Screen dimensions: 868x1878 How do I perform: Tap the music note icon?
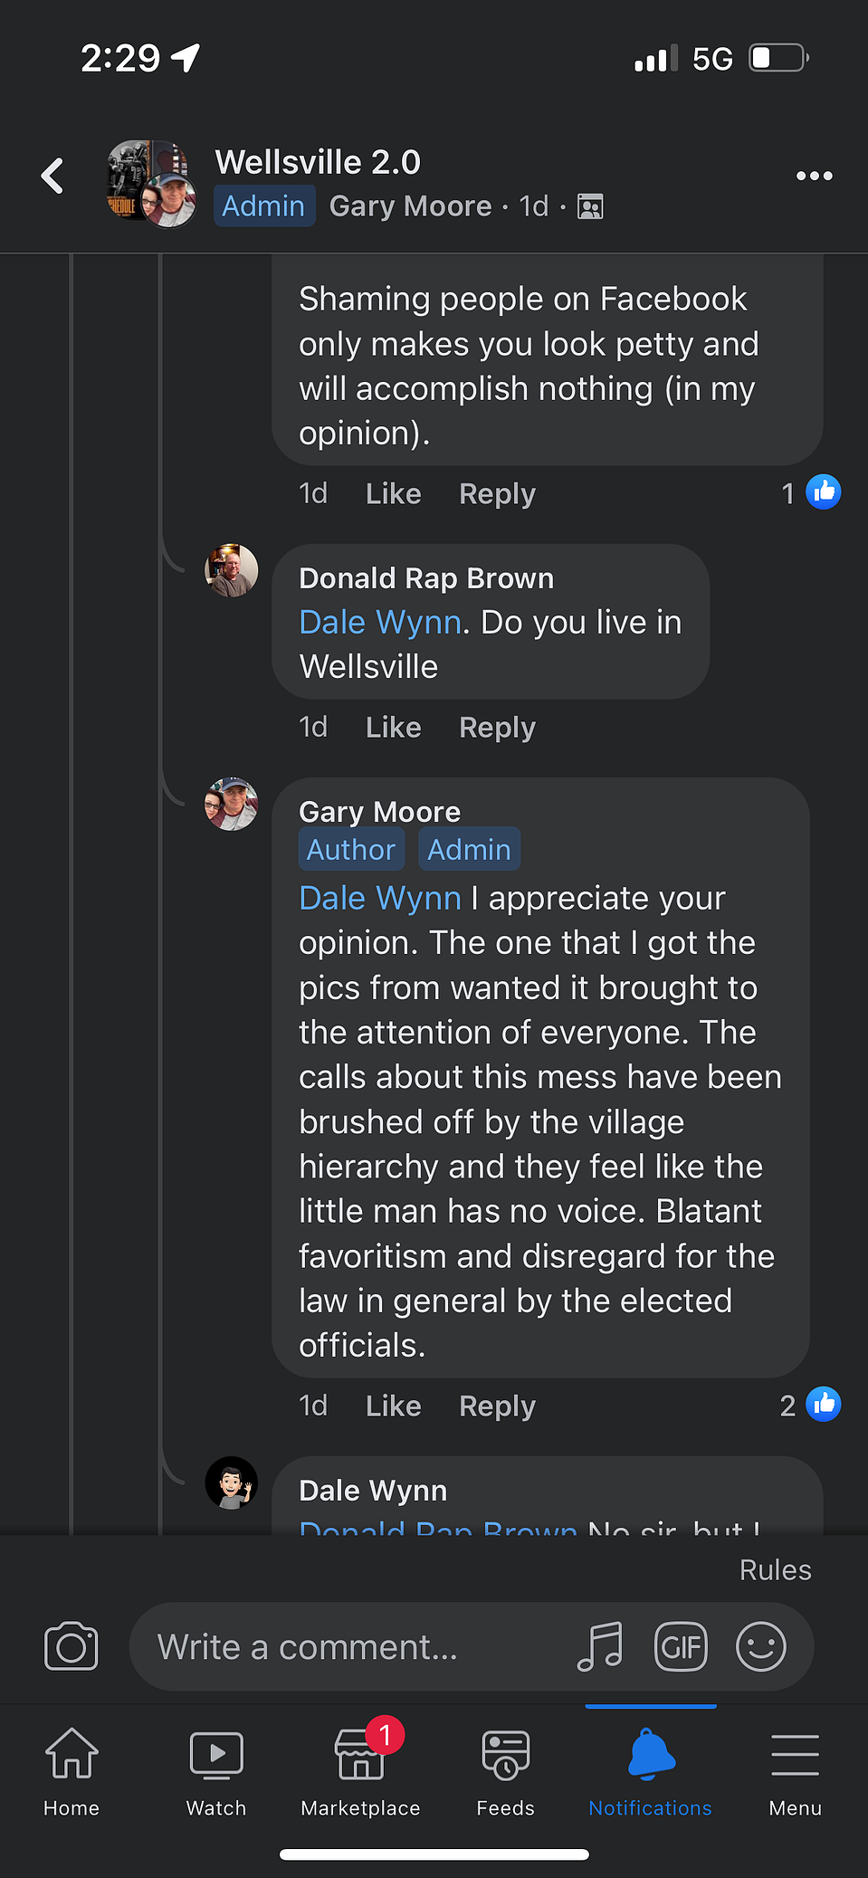tap(600, 1646)
